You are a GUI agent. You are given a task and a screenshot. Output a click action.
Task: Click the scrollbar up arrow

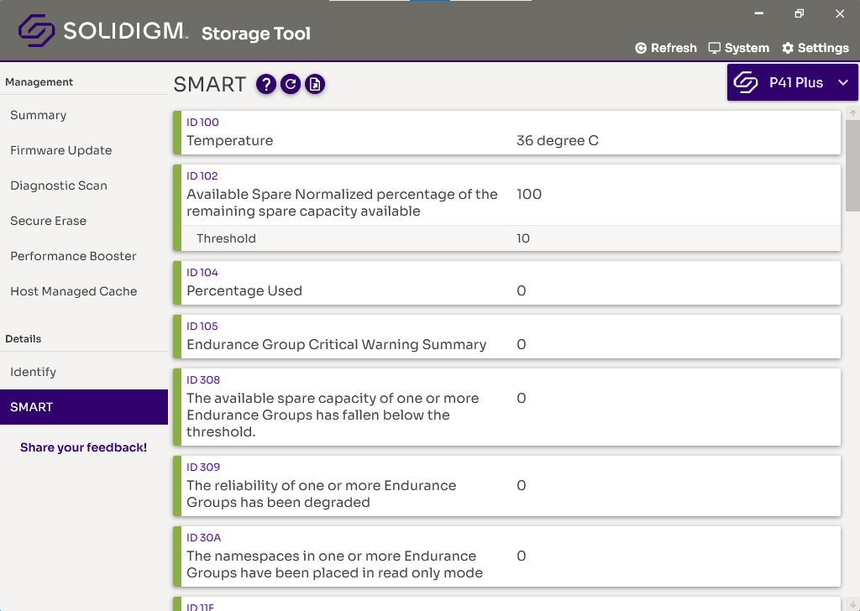pos(853,113)
